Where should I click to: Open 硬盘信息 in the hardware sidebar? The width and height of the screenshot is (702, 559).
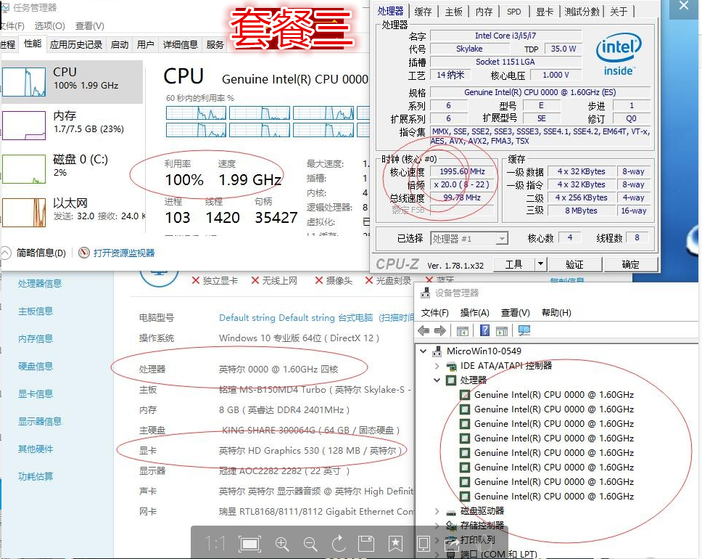pos(36,366)
